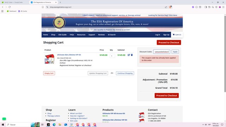Viewport: 226px width, 127px height.
Task: Open footer Therapy Letters link
Action: pyautogui.click(x=54, y=116)
